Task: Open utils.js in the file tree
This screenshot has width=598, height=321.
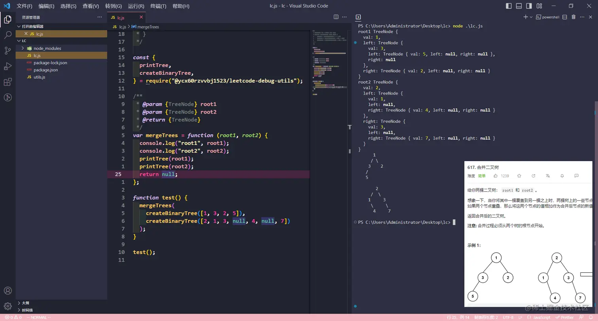Action: (61, 77)
